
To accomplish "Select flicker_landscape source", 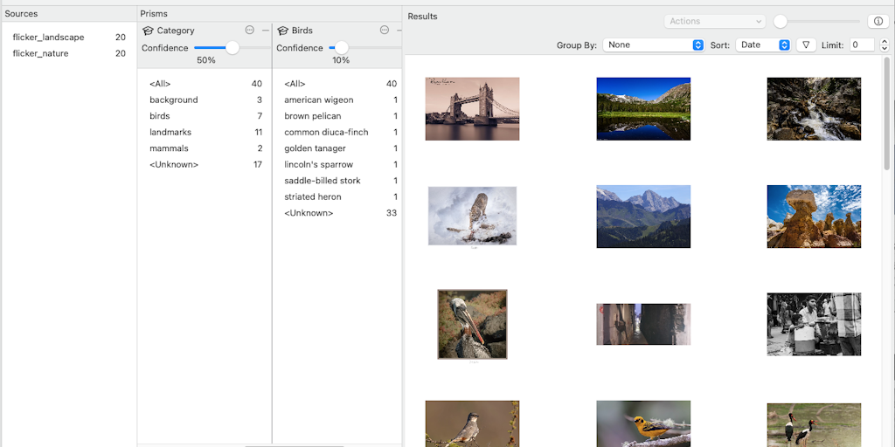I will pyautogui.click(x=48, y=38).
